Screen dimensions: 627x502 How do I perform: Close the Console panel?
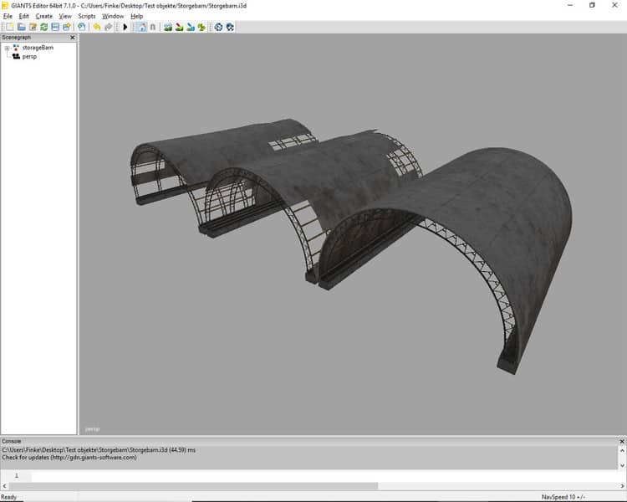coord(621,440)
